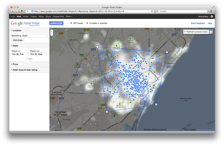Viewport: 224px width, 146px height.
Task: Open the Check out date picker
Action: (x=38, y=54)
